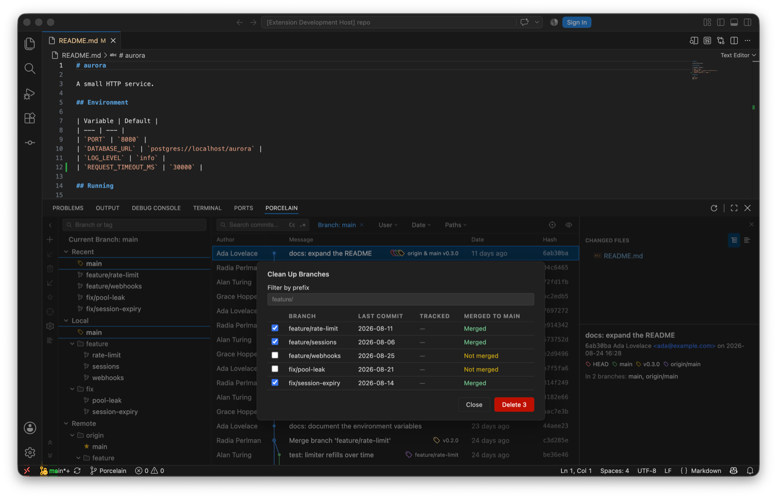Collapse the Remote section
777x498 pixels.
pyautogui.click(x=67, y=423)
